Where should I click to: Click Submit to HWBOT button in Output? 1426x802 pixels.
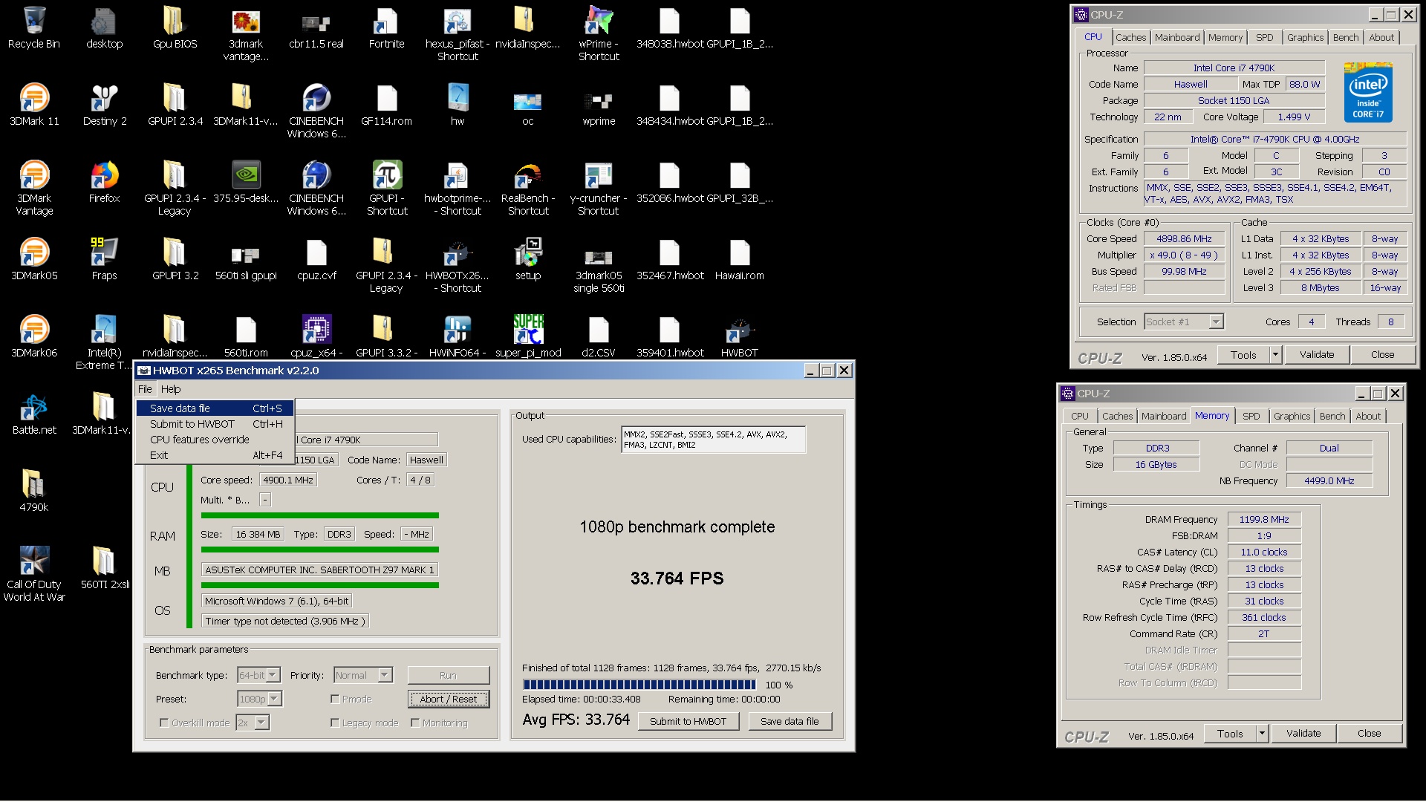click(688, 721)
